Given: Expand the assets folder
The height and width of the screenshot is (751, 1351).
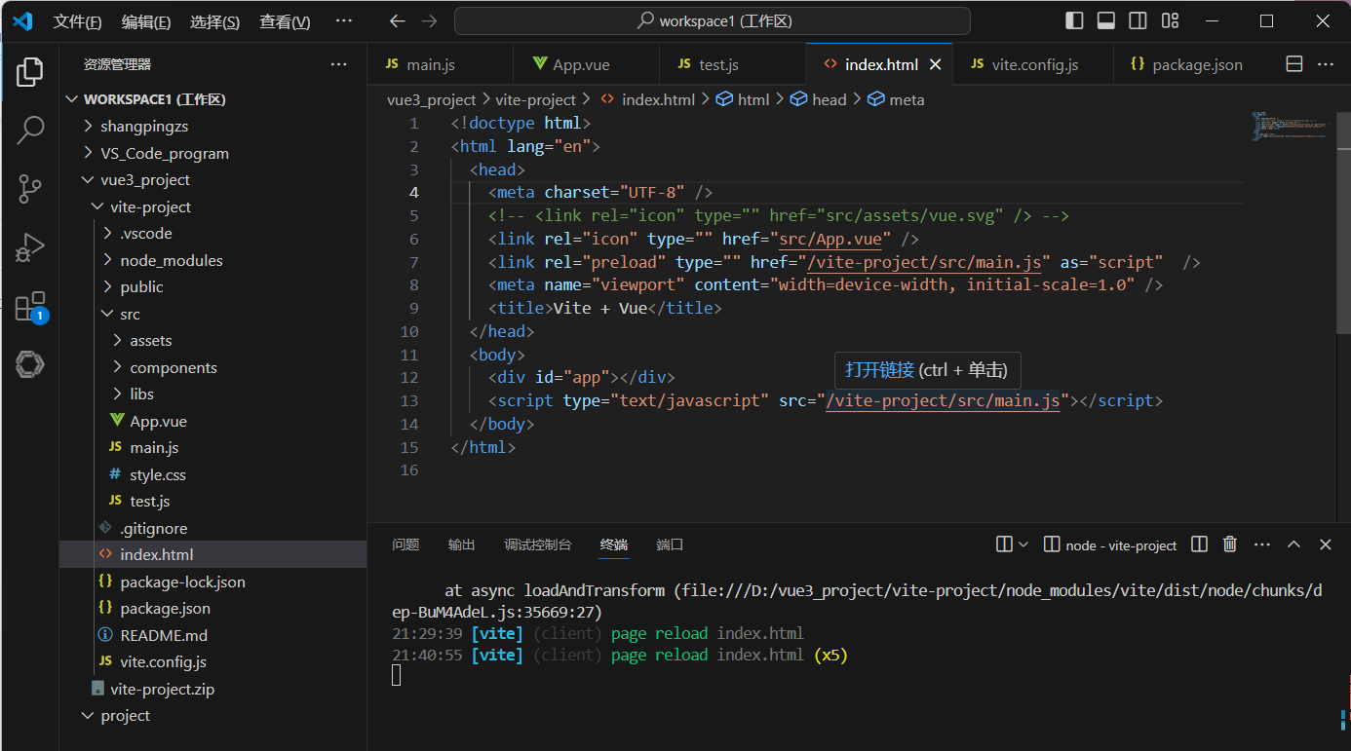Looking at the screenshot, I should (212, 341).
